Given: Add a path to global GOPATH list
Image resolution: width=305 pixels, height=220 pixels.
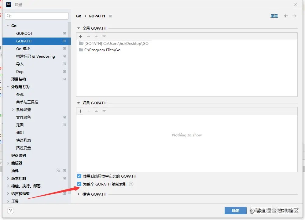Looking at the screenshot, I should tap(80, 36).
